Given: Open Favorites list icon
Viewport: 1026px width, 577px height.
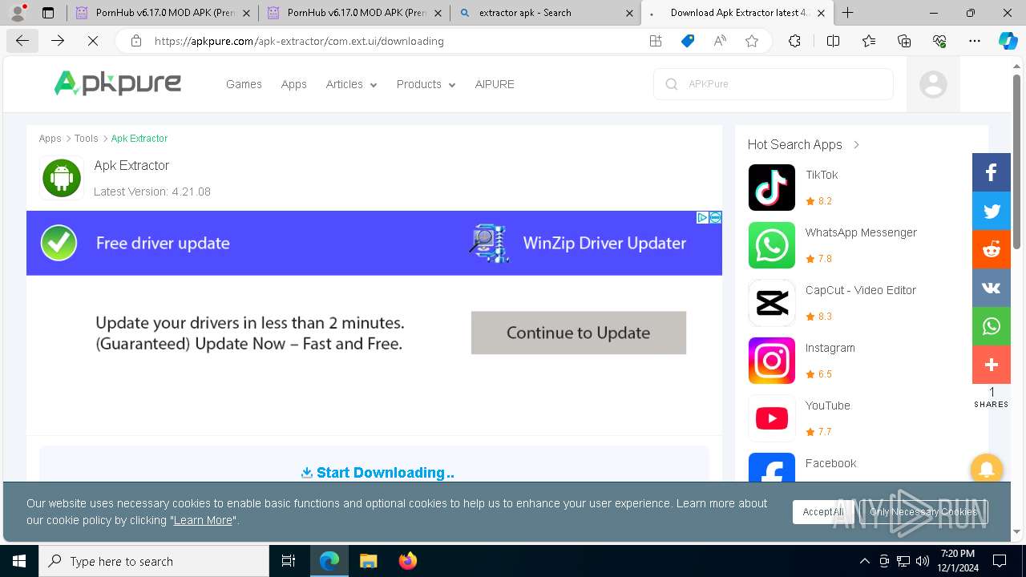Looking at the screenshot, I should coord(869,41).
